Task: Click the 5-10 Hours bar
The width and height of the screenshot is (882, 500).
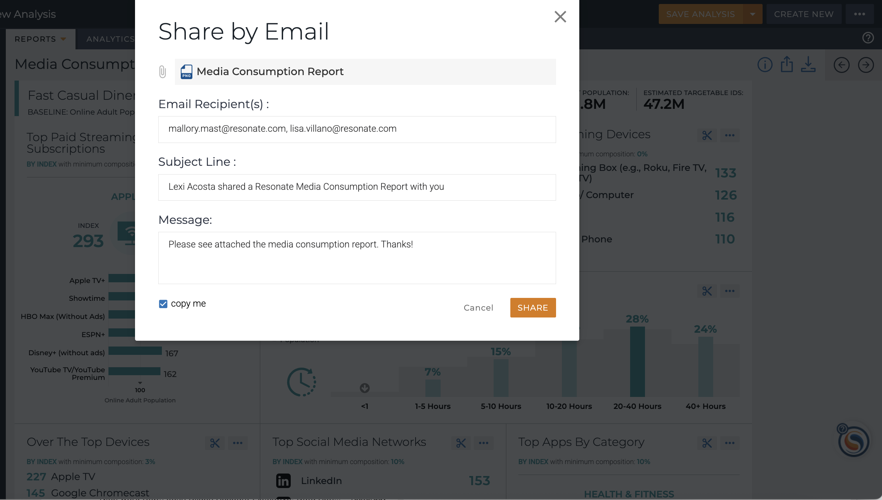Action: [x=501, y=378]
